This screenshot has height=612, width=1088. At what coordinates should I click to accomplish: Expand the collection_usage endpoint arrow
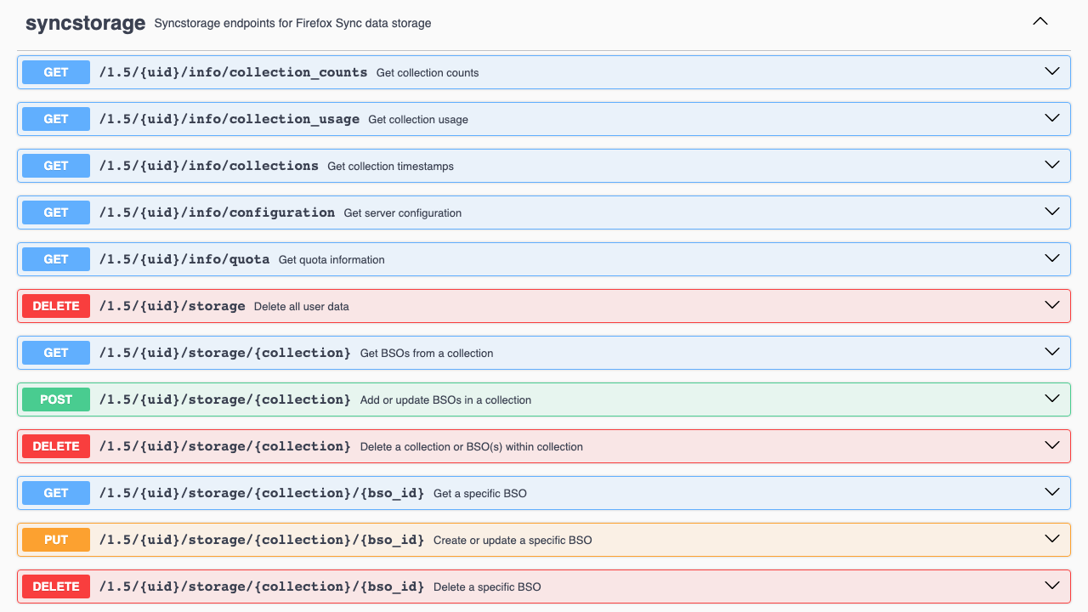(1052, 118)
